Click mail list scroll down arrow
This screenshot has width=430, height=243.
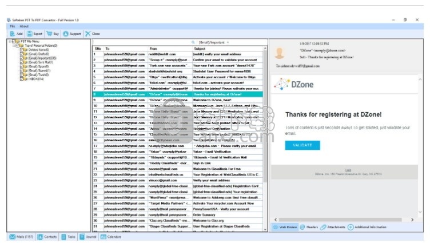tap(265, 229)
